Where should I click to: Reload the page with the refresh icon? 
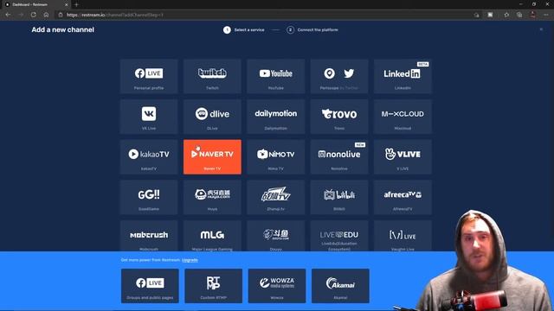click(x=33, y=15)
